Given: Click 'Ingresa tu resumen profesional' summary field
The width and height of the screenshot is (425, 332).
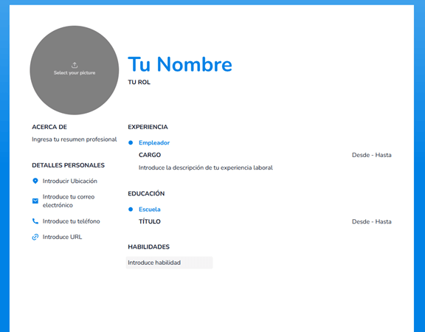Looking at the screenshot, I should [x=75, y=139].
